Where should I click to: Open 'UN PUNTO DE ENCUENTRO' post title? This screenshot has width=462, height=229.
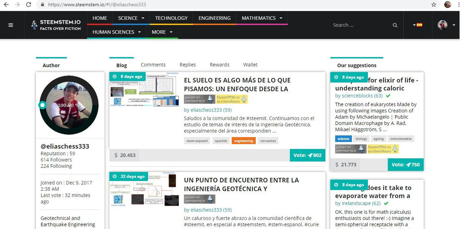(x=241, y=184)
